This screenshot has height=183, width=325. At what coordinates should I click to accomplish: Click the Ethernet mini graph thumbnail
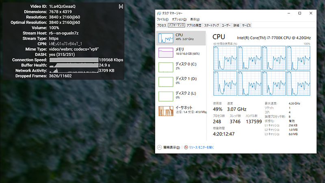pyautogui.click(x=166, y=111)
